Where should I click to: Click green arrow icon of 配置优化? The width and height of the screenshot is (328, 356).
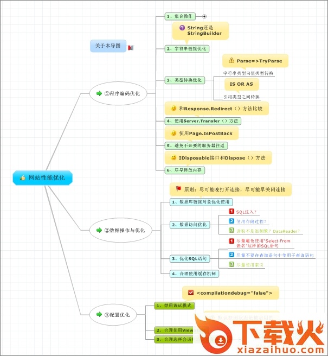[99, 314]
